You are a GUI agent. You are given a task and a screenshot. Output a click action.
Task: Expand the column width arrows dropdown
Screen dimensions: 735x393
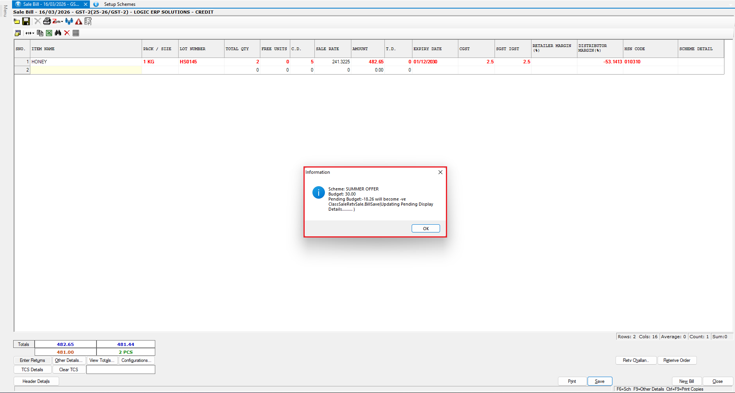pyautogui.click(x=30, y=33)
